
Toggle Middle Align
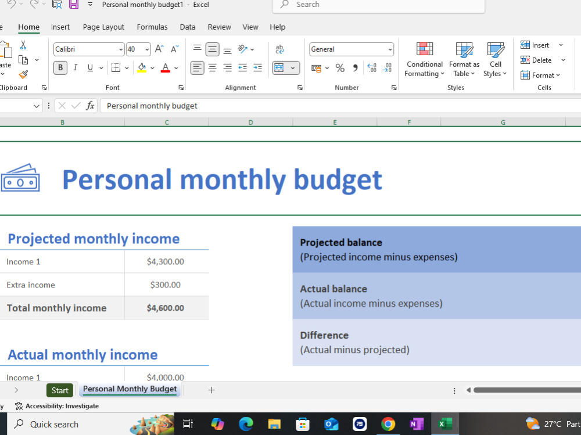[x=212, y=49]
